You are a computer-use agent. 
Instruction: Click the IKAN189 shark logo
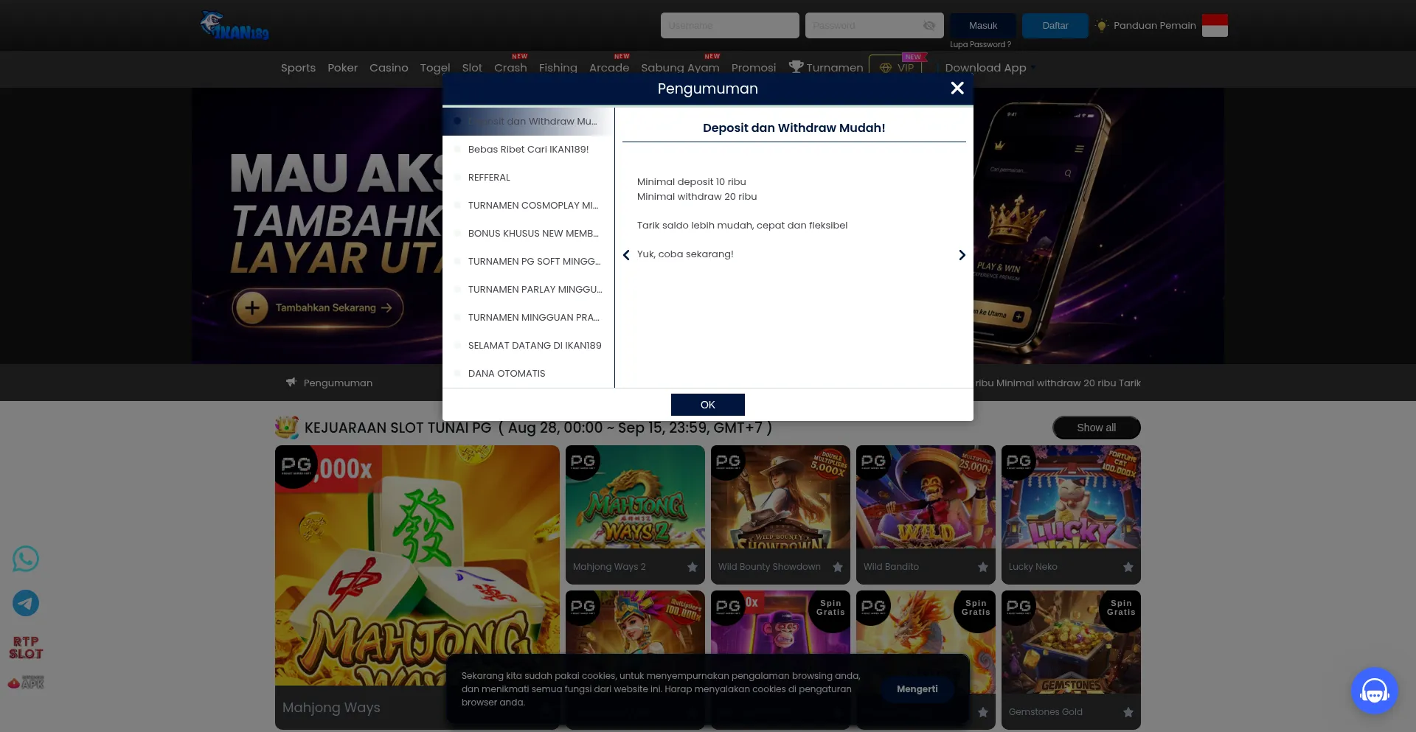235,26
